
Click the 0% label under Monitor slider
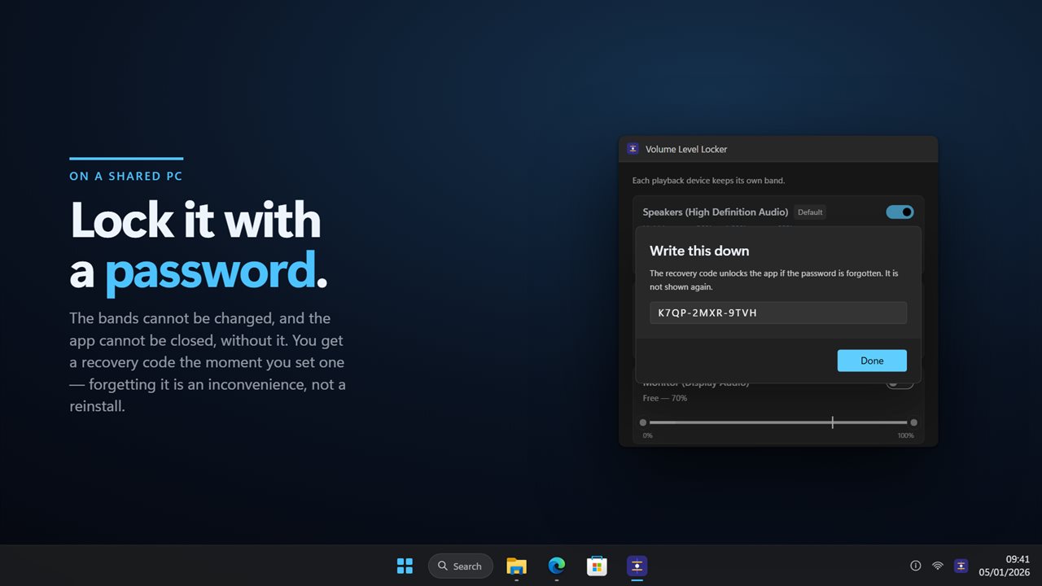(x=648, y=435)
